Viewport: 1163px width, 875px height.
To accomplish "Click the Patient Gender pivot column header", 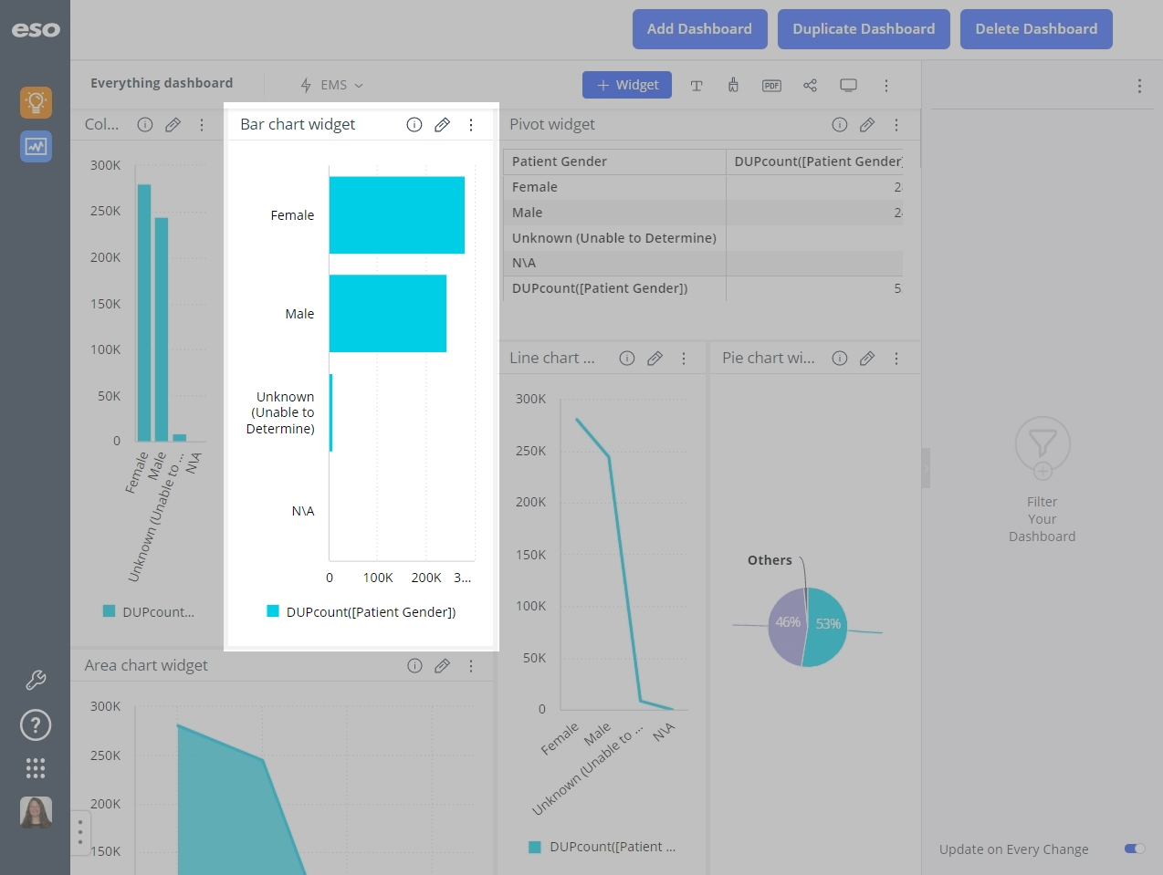I will [x=614, y=161].
